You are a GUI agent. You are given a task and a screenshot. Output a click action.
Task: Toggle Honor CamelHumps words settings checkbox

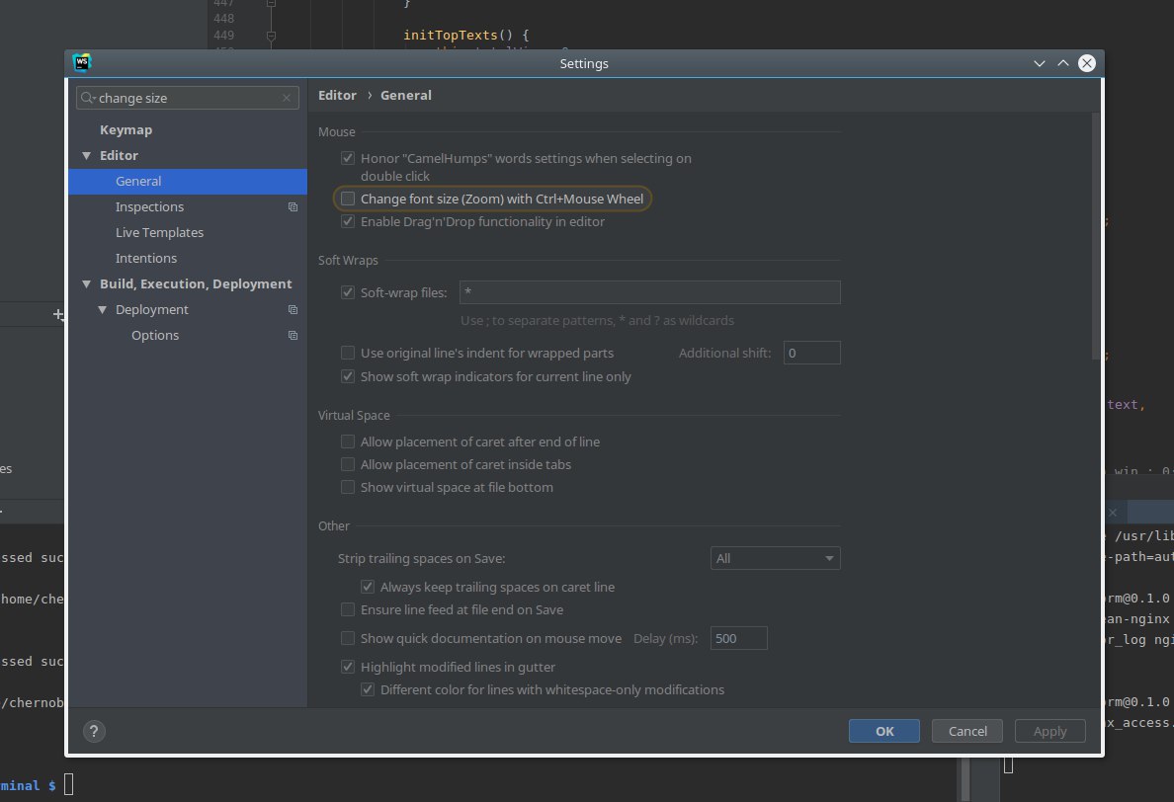tap(348, 158)
